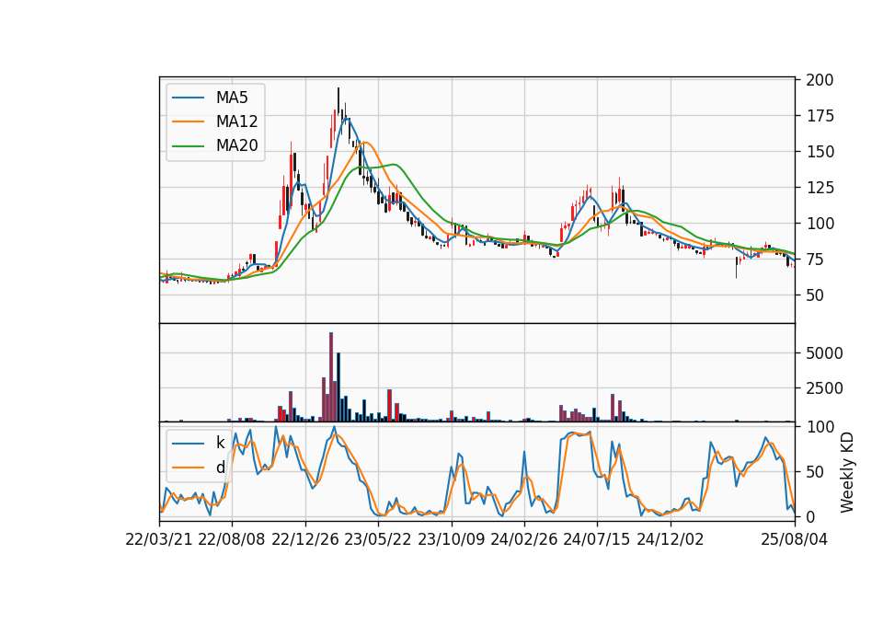
Task: Click the d legend entry in KD panel
Action: pos(220,468)
